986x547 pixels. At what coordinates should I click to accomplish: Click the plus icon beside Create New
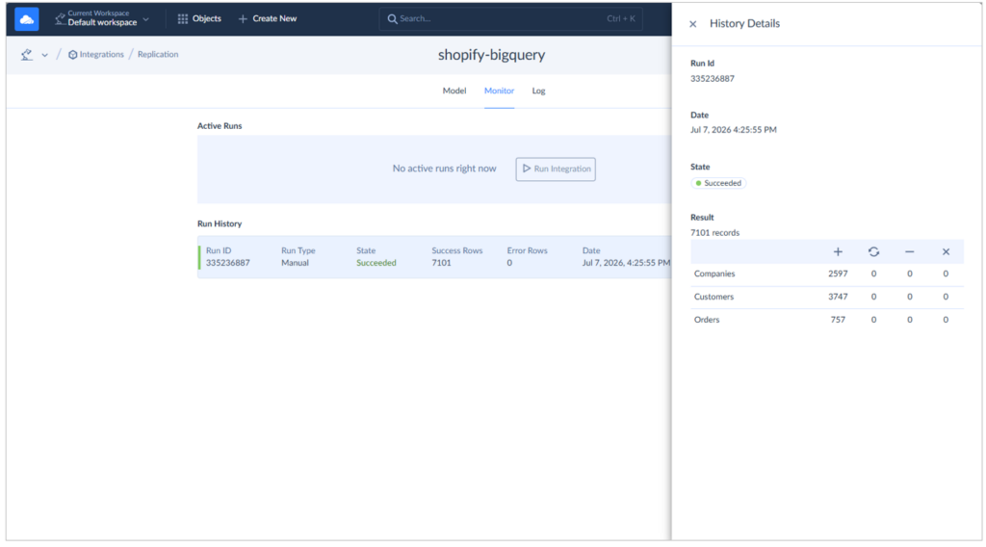(x=243, y=19)
